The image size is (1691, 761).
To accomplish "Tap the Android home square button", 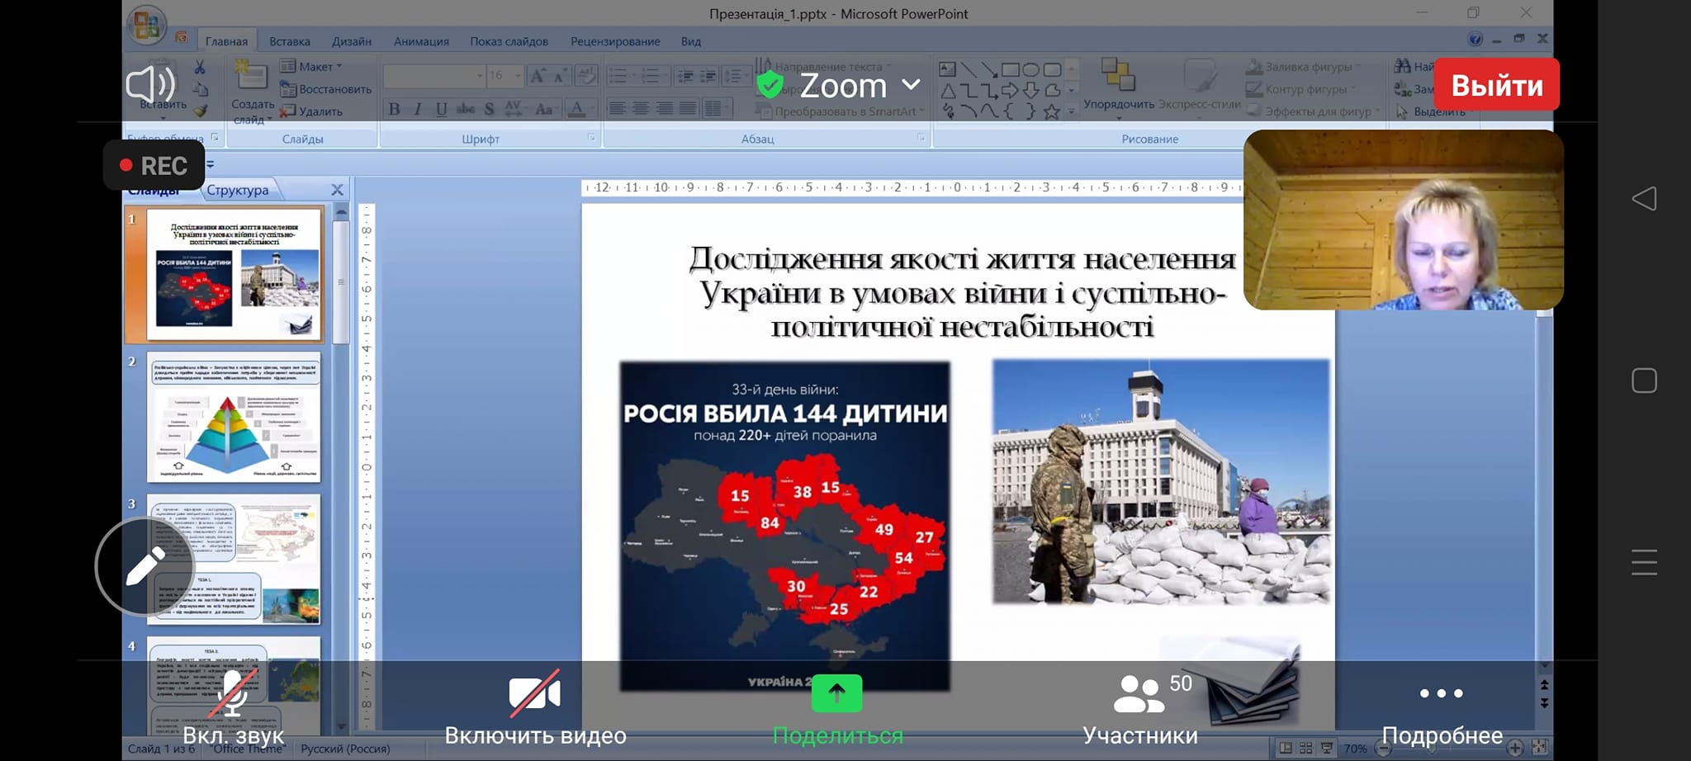I will pyautogui.click(x=1644, y=380).
